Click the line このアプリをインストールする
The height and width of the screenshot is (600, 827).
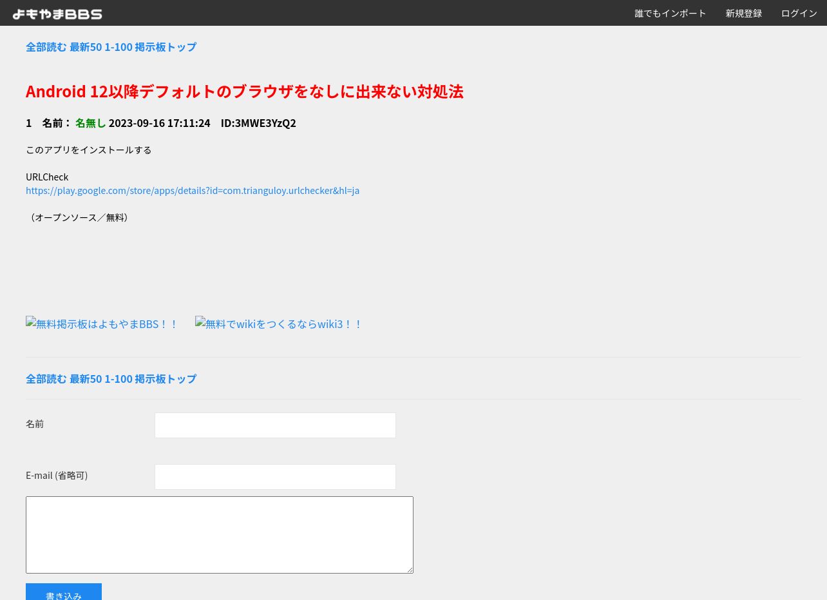tap(89, 150)
